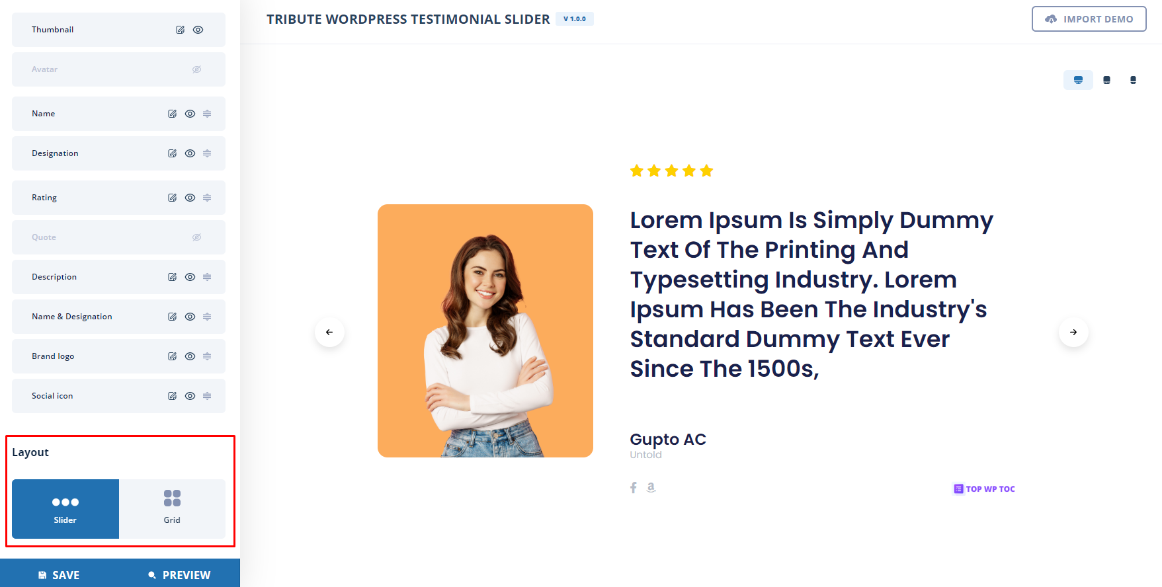Edit the Brand logo element
Image resolution: width=1162 pixels, height=587 pixels.
point(172,356)
